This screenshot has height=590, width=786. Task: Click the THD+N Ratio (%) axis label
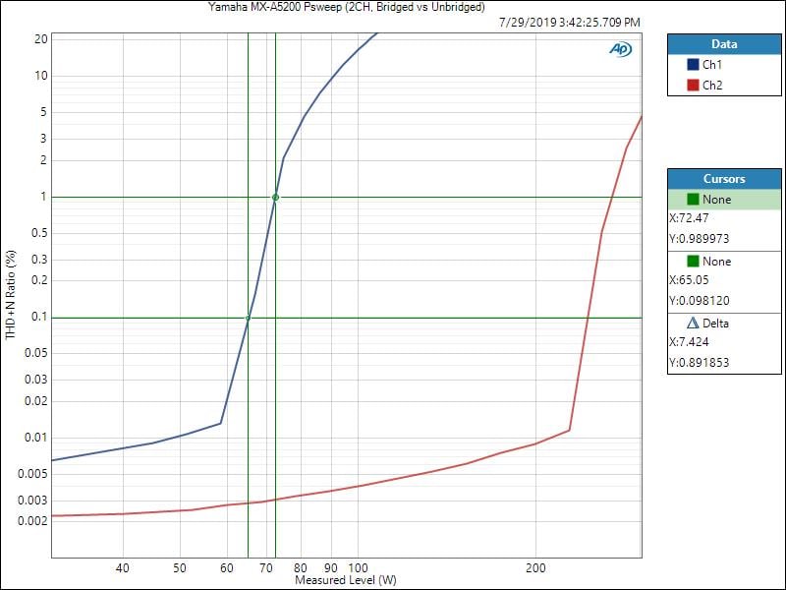coord(12,295)
